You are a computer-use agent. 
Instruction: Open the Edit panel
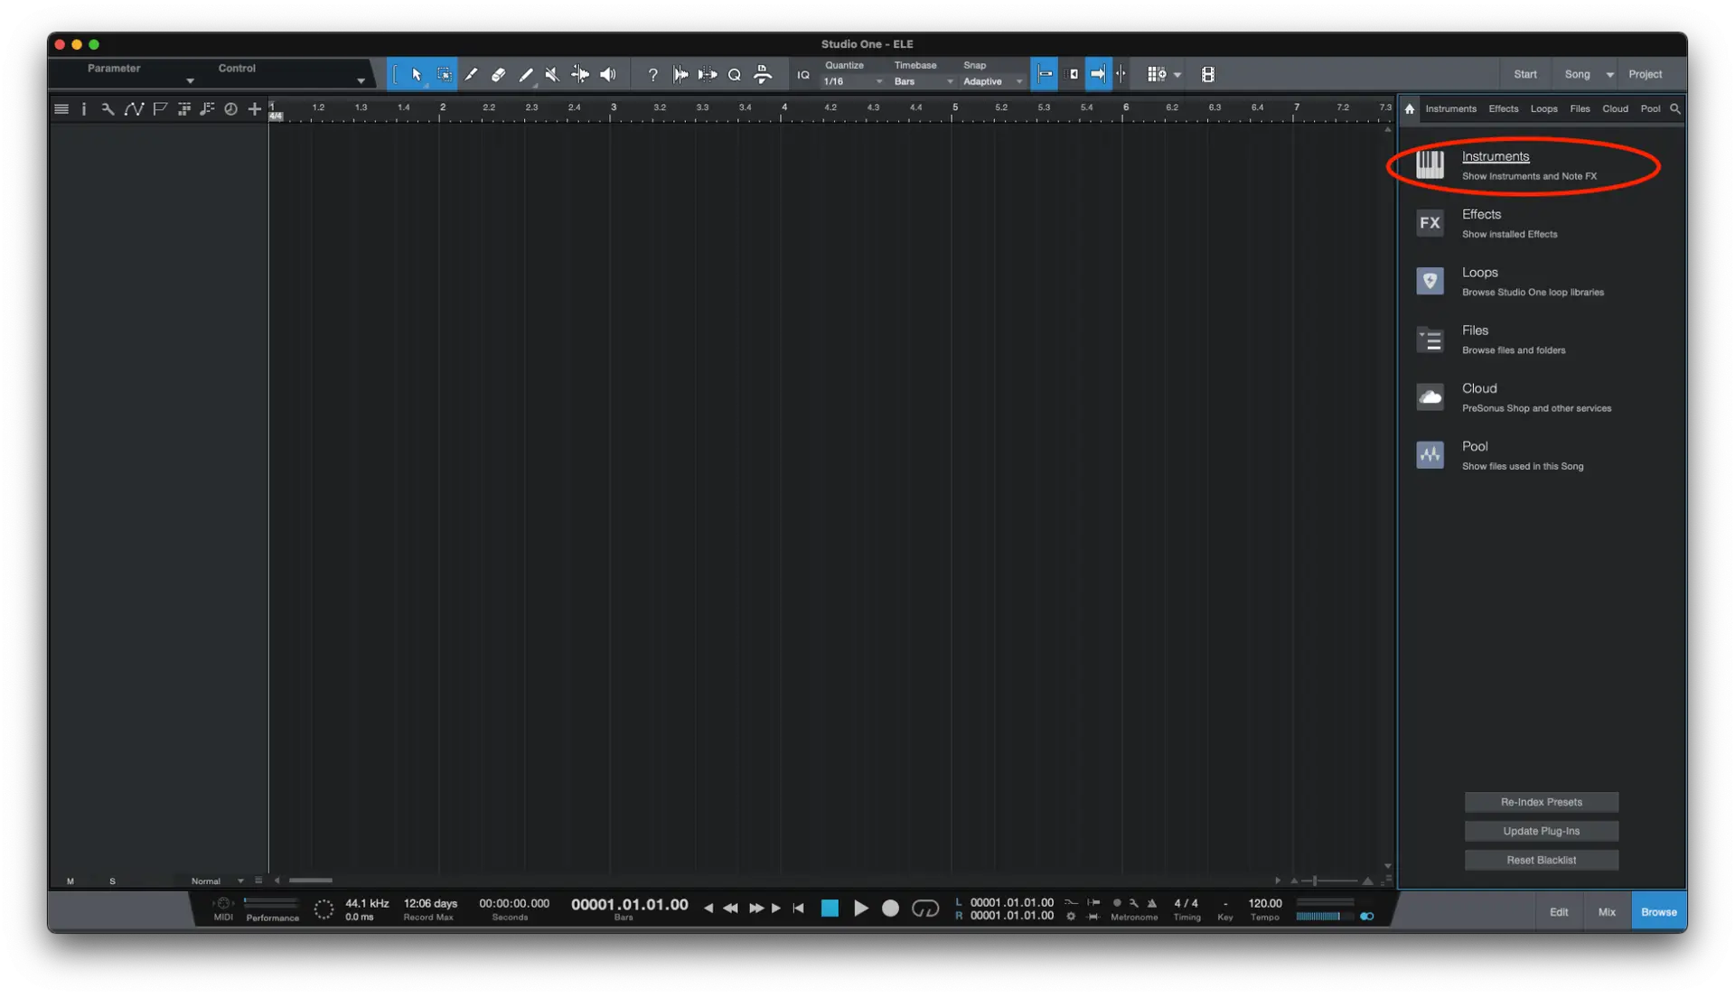tap(1559, 912)
